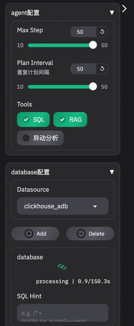Disable the SQL tool
This screenshot has width=134, height=326.
[33, 119]
